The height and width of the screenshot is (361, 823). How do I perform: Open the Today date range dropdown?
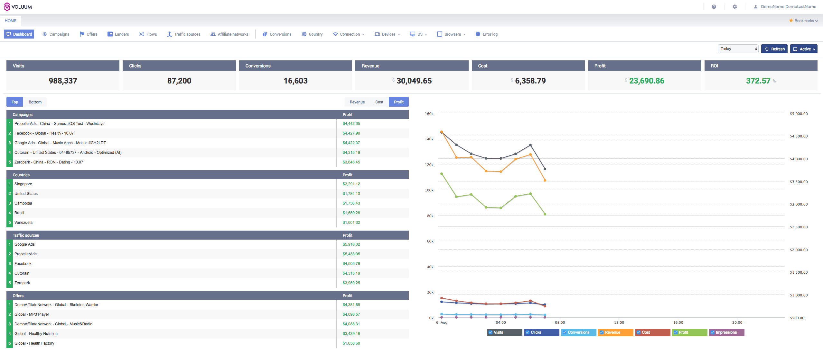click(738, 49)
